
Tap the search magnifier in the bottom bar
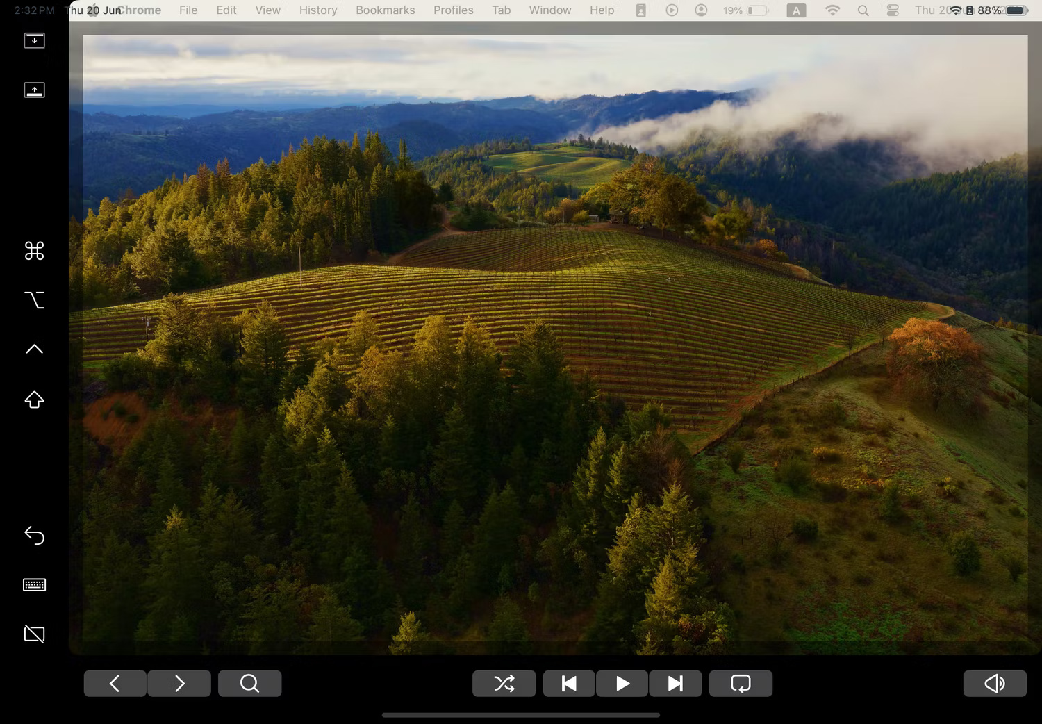249,683
